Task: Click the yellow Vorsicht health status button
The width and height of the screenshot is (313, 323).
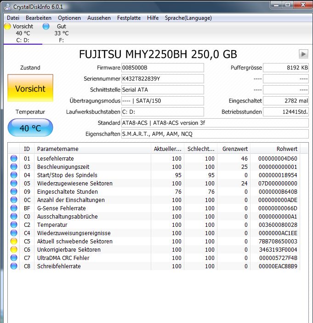Action: pos(30,88)
